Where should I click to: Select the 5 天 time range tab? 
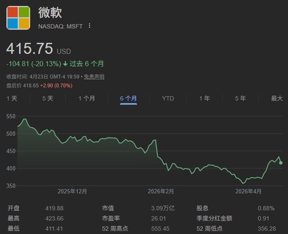(x=48, y=98)
